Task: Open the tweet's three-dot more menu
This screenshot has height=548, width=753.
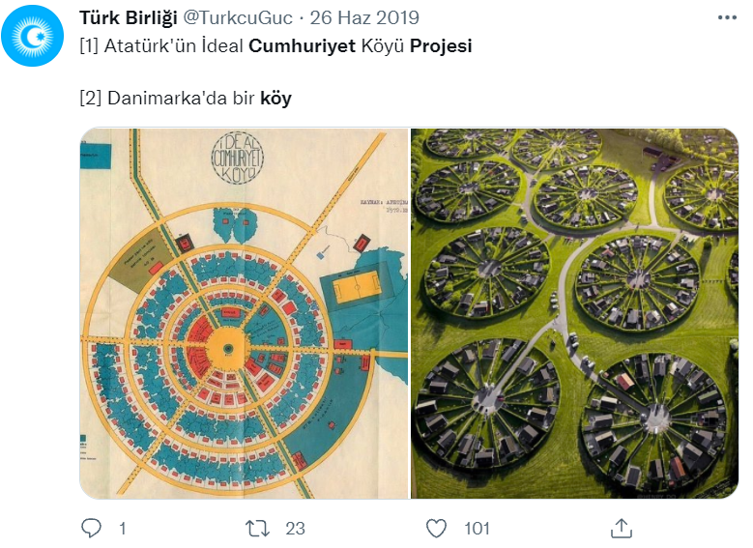Action: click(727, 18)
